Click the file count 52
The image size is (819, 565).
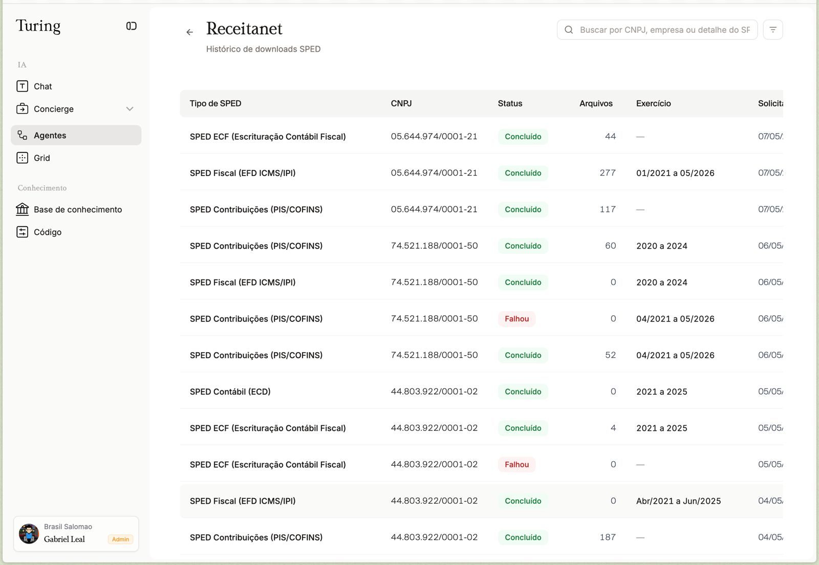click(x=611, y=355)
